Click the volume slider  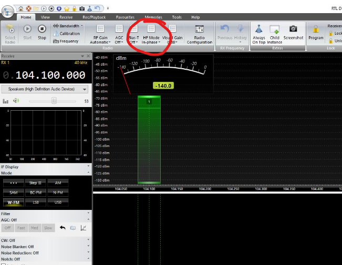(54, 101)
